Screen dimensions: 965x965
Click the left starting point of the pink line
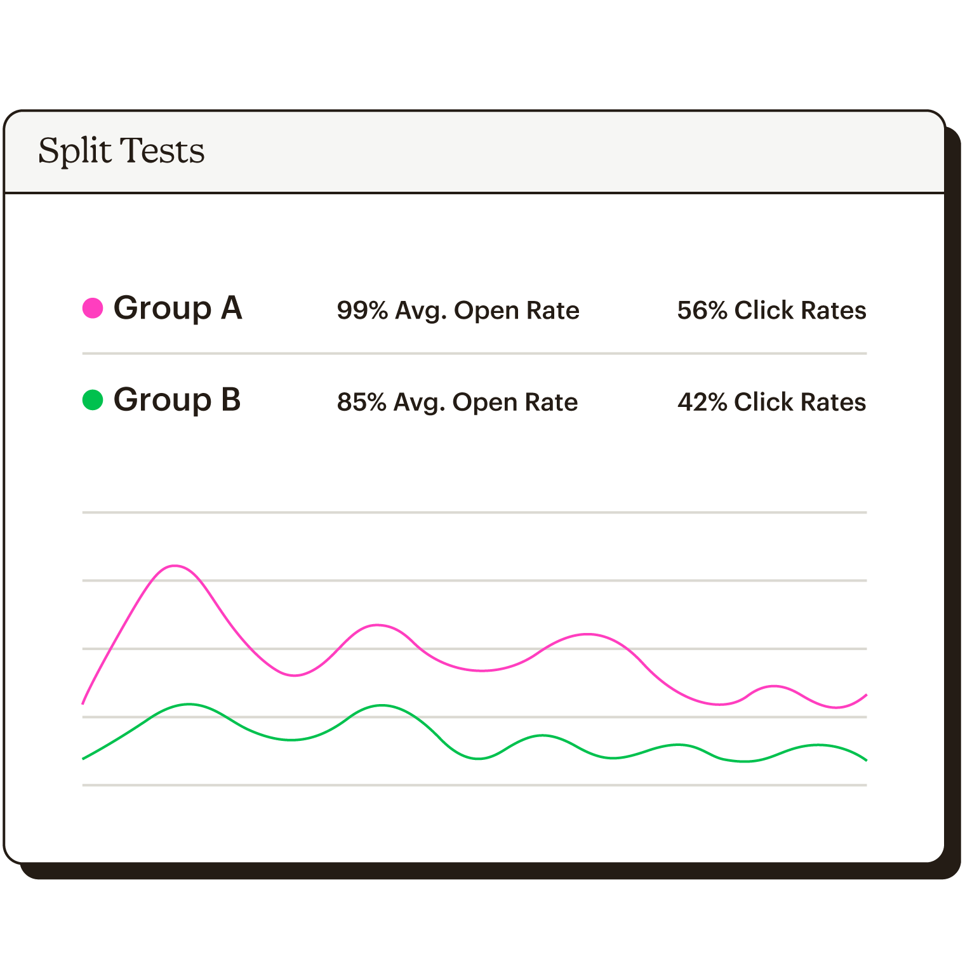(84, 703)
